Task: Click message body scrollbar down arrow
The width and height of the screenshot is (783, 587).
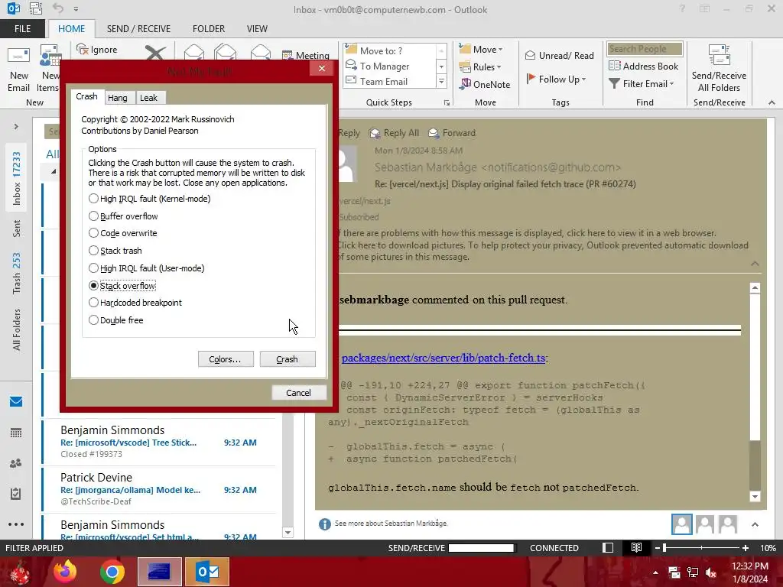Action: (x=755, y=496)
